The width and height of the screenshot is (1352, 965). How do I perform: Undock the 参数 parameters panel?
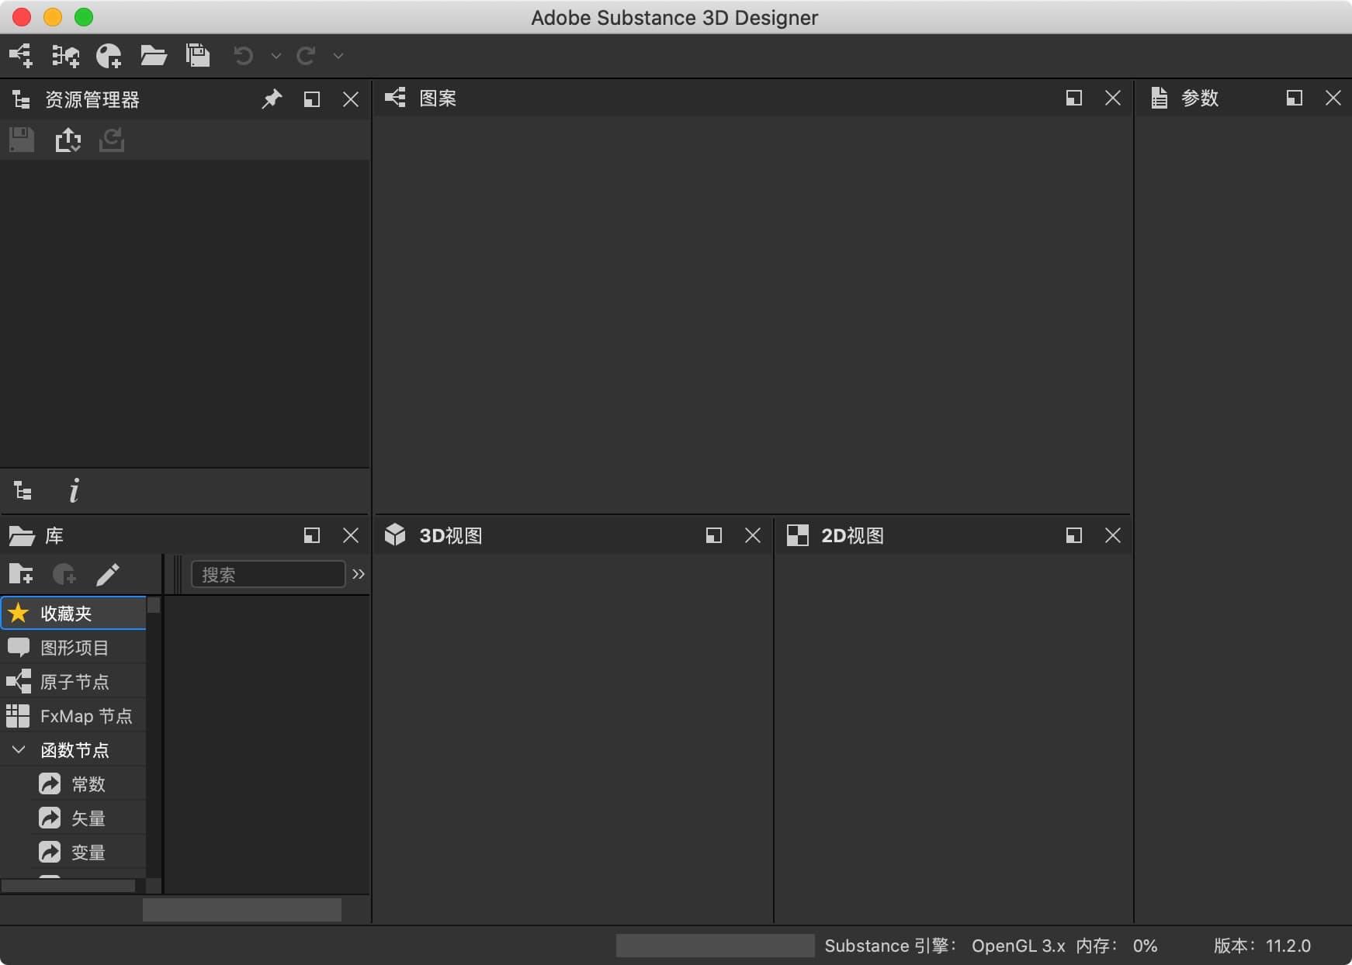click(1294, 98)
